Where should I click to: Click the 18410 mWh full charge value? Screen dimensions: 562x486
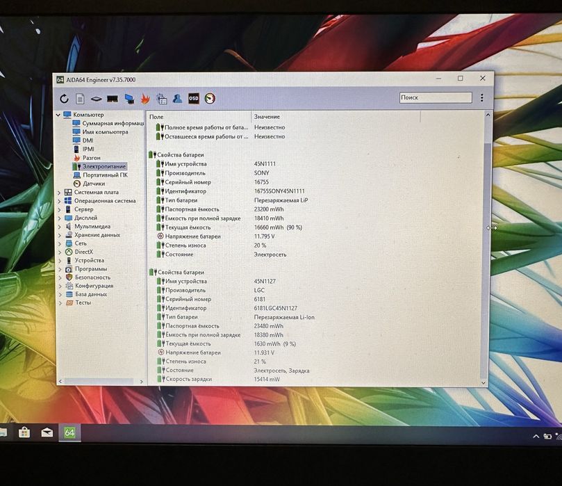coord(269,218)
